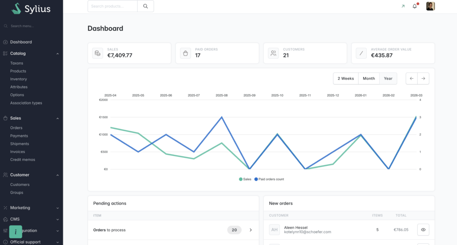457x245 pixels.
Task: Go to previous chart period arrow
Action: coord(411,78)
